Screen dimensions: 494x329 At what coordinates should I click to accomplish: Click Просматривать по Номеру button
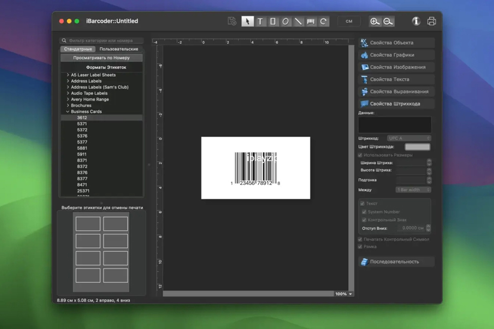(101, 58)
